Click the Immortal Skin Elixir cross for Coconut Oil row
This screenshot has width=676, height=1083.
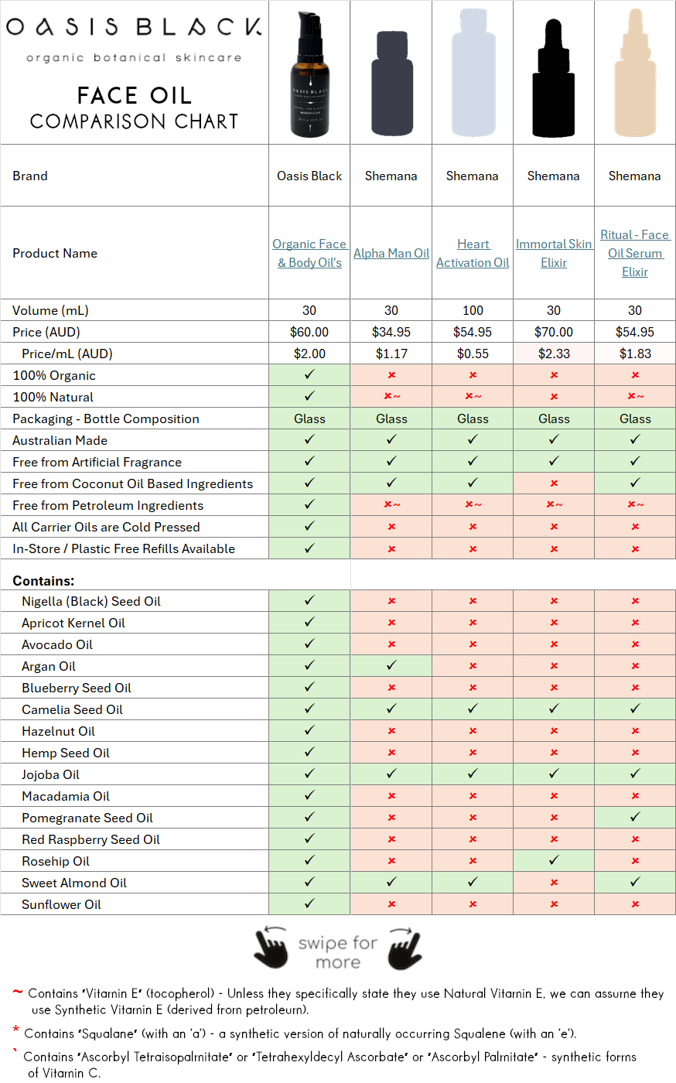coord(554,483)
